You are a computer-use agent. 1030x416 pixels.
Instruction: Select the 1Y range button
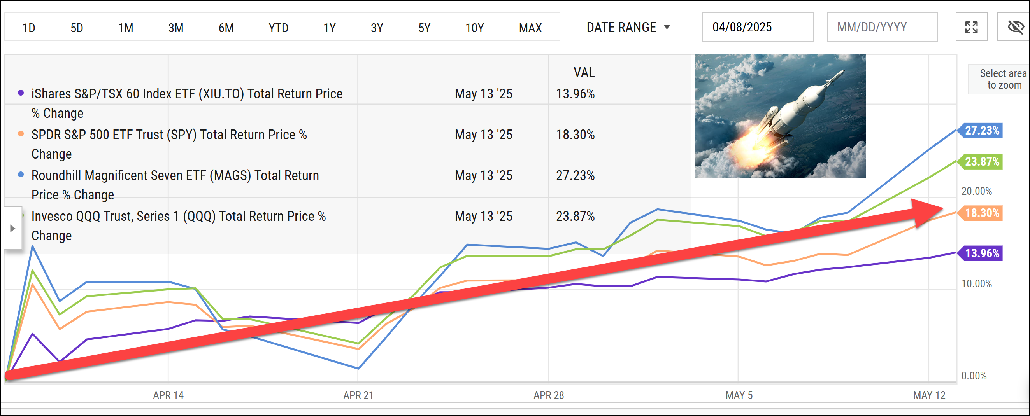tap(330, 28)
